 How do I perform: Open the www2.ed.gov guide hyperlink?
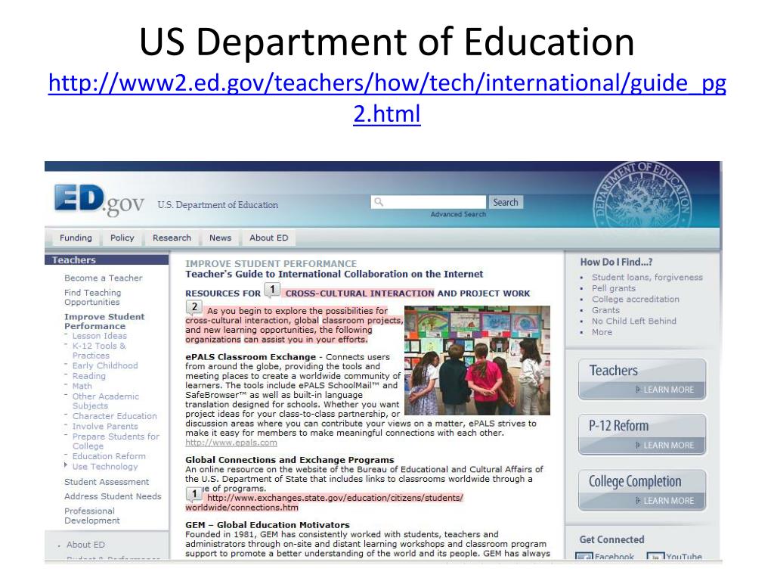pos(387,98)
